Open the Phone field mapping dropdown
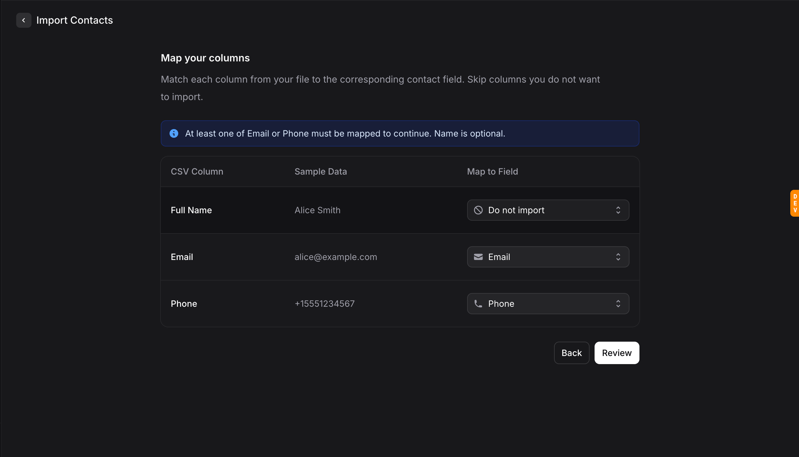This screenshot has width=799, height=457. click(548, 304)
